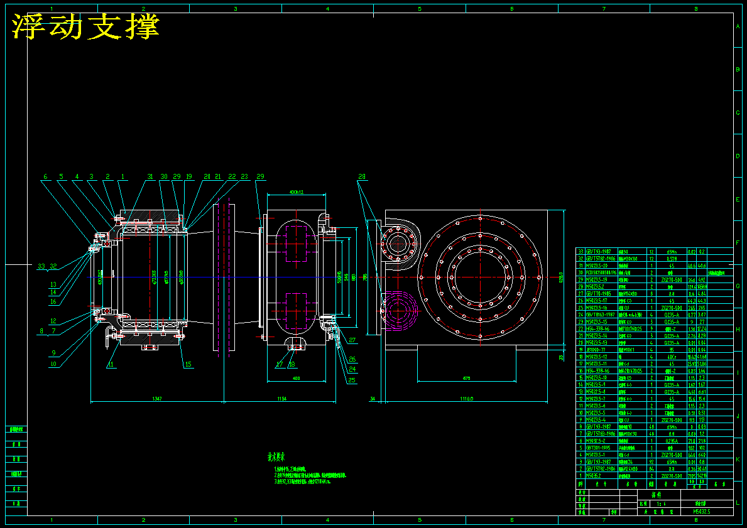Viewport: 747px width, 528px height.
Task: Click Q235-A material in parts list row 24
Action: click(x=673, y=315)
